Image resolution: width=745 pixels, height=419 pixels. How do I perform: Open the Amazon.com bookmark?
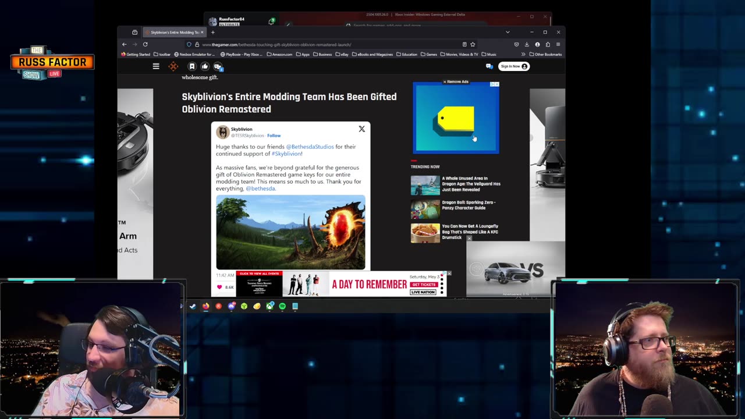(x=279, y=54)
